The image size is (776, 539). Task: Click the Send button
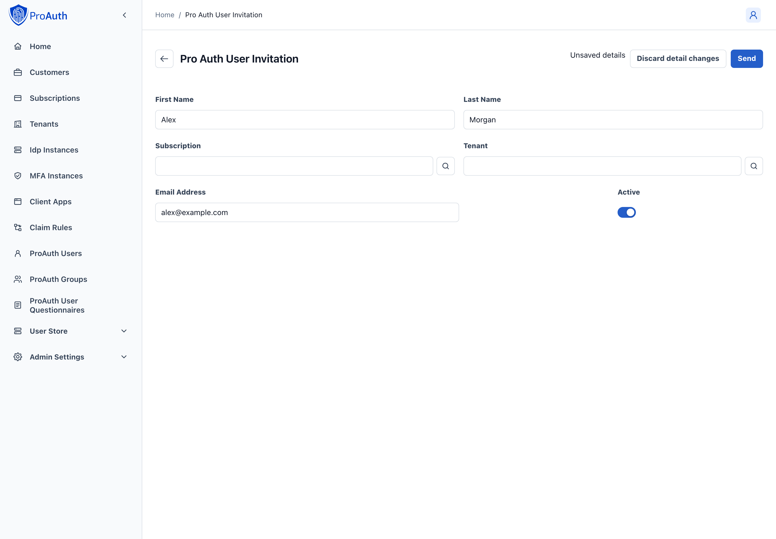pos(747,59)
